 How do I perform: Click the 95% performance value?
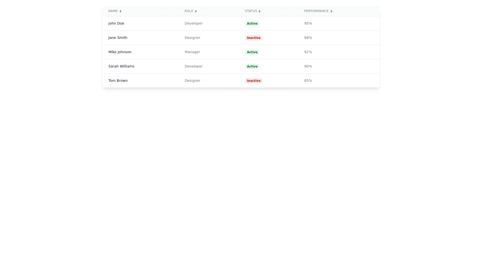click(x=308, y=23)
